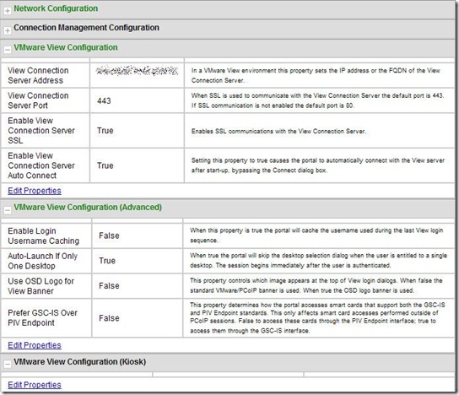Select the port value 443
Screen dimensions: 459x395
104,100
